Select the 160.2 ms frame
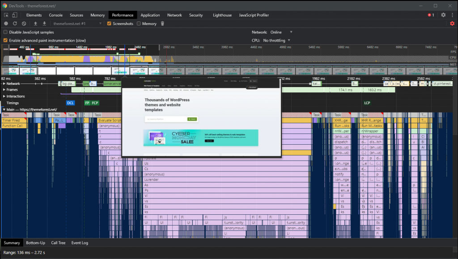 375,90
